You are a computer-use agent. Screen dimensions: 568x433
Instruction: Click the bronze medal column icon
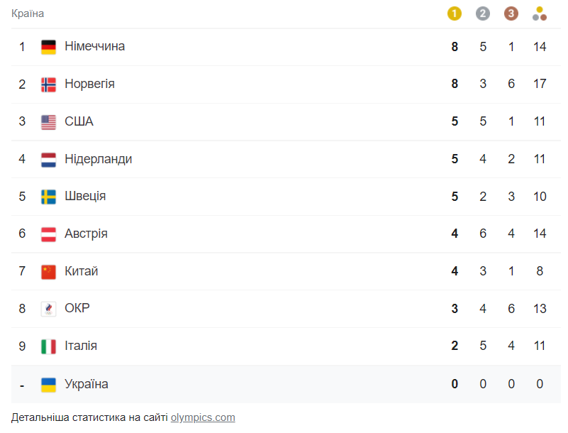pos(511,12)
